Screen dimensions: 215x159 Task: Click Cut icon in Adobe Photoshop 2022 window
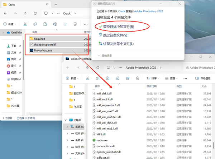pyautogui.click(x=87, y=78)
